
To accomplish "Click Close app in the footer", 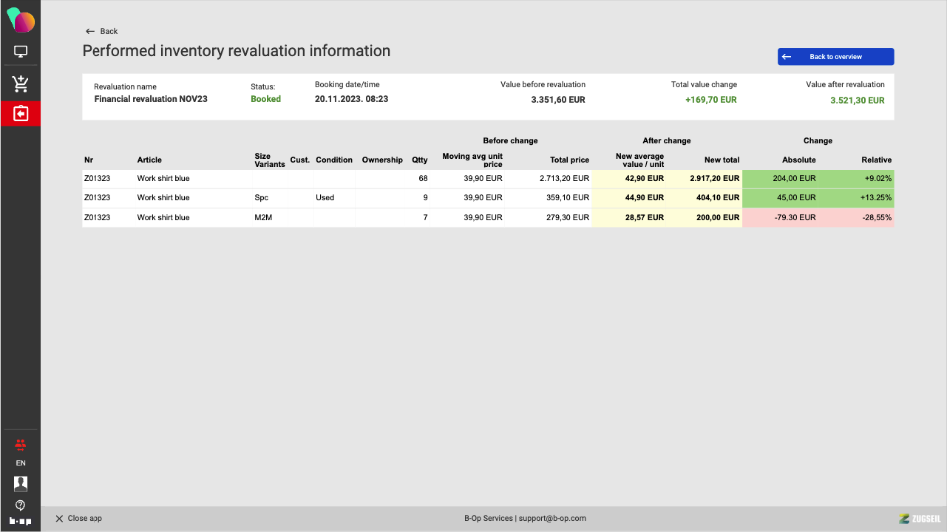I will coord(78,519).
